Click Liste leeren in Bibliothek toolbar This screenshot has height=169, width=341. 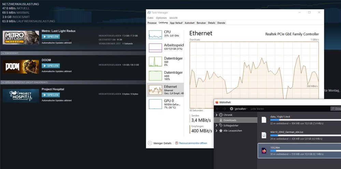coord(257,109)
